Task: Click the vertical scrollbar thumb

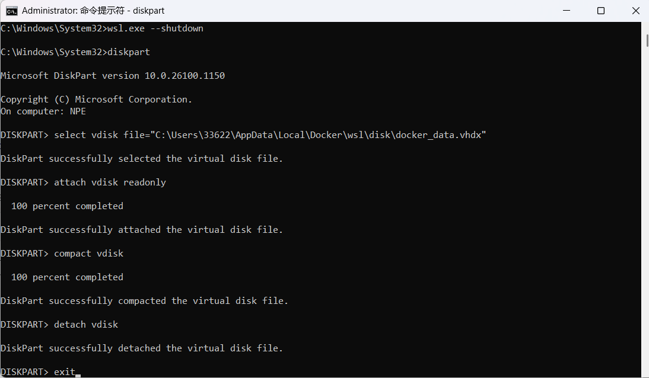Action: point(647,40)
